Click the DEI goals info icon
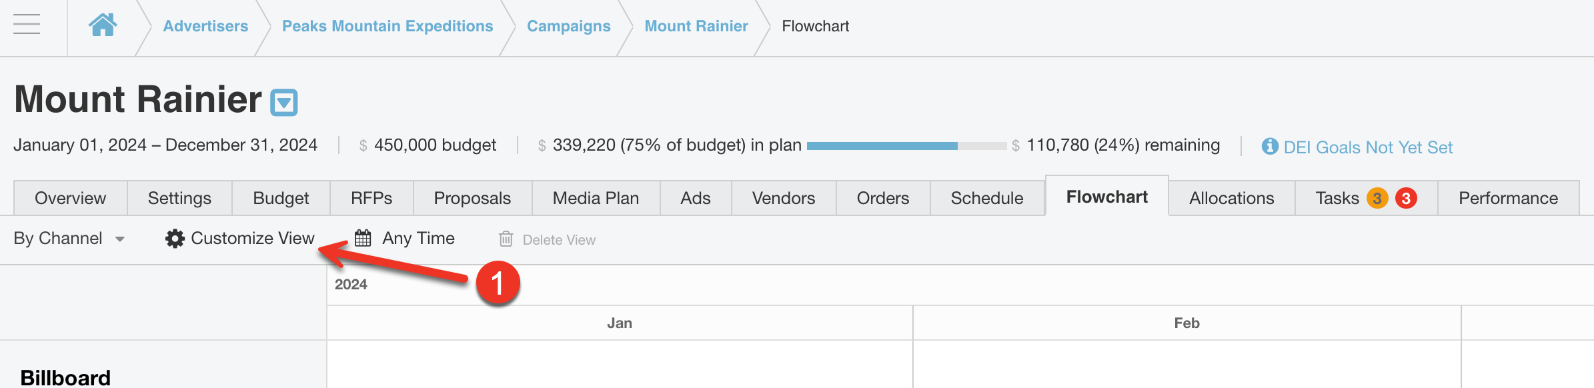The image size is (1594, 388). 1270,146
